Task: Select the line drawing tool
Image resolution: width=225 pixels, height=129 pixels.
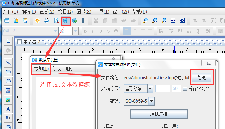Action: click(x=8, y=62)
